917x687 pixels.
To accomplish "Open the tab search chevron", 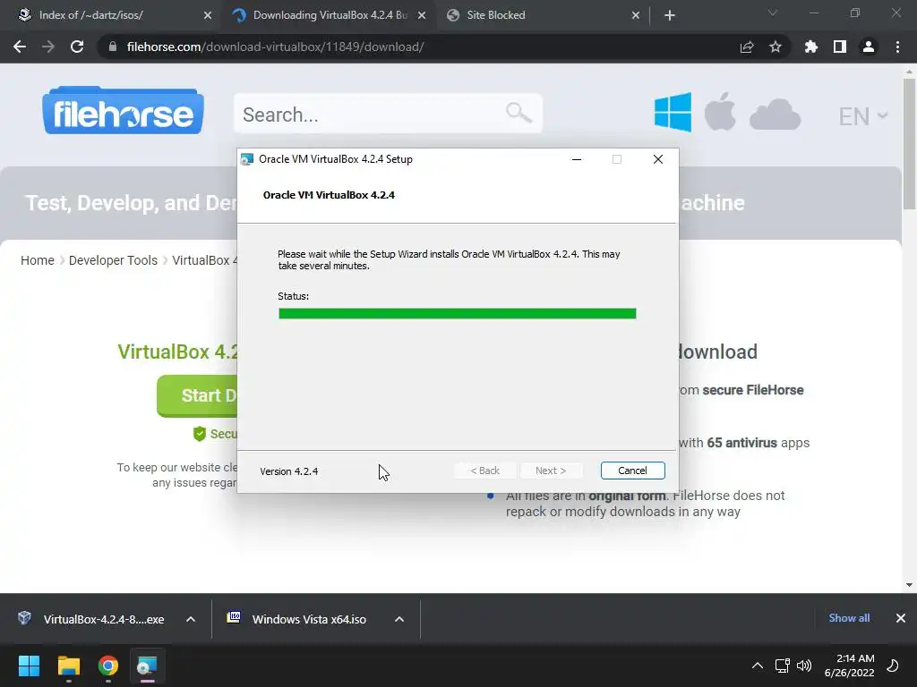I will [773, 13].
